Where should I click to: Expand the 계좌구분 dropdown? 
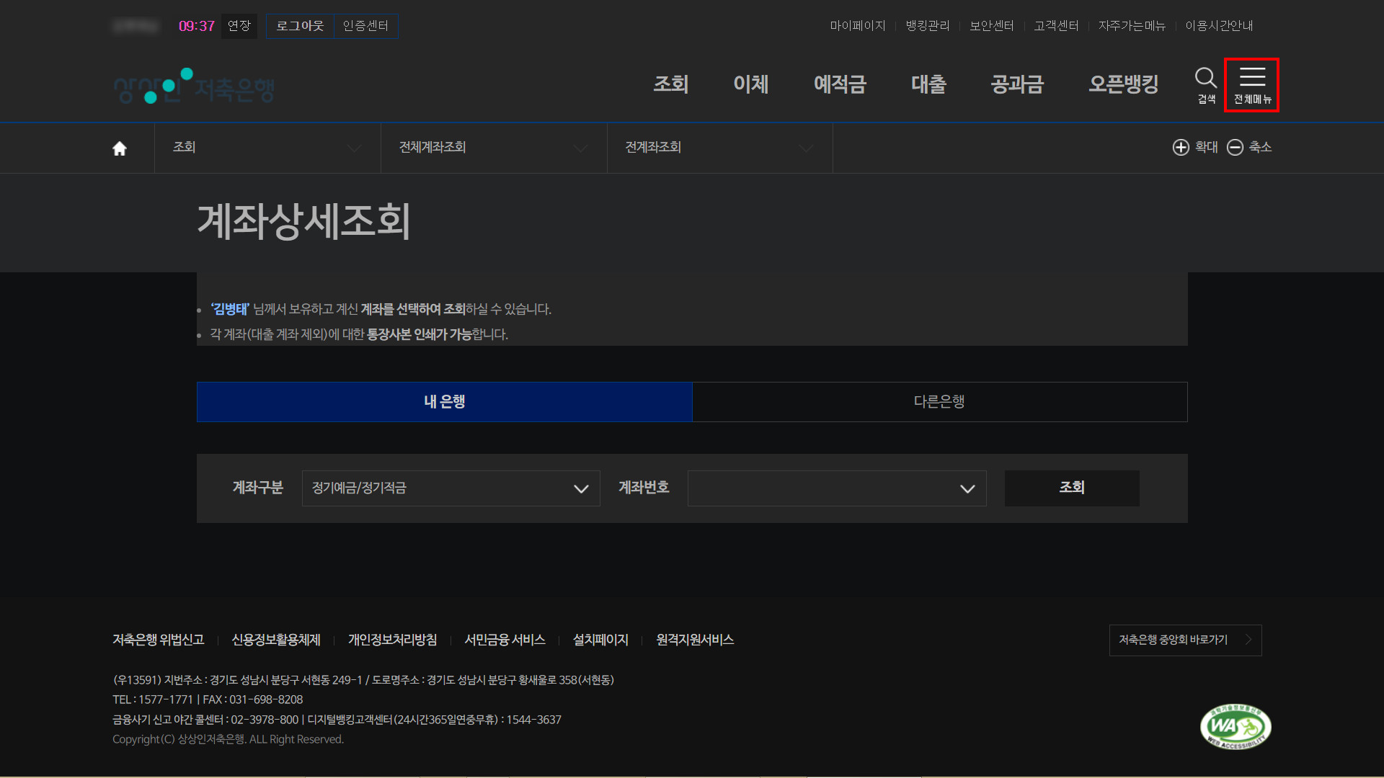click(x=451, y=488)
